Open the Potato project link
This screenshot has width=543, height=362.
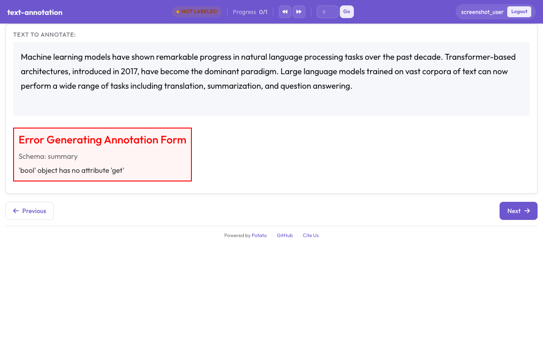(x=259, y=235)
